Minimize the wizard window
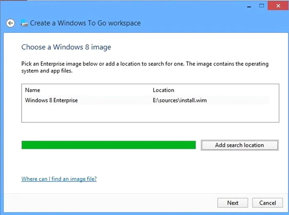This screenshot has height=215, width=289. tap(249, 6)
